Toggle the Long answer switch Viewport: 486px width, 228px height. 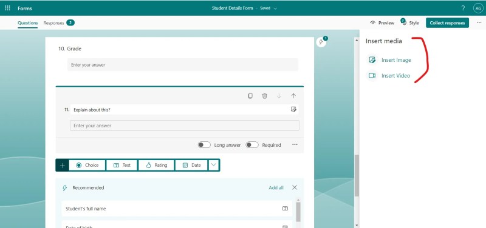pos(204,145)
